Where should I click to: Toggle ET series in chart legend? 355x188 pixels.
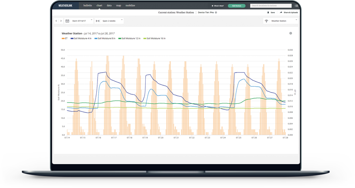click(64, 39)
